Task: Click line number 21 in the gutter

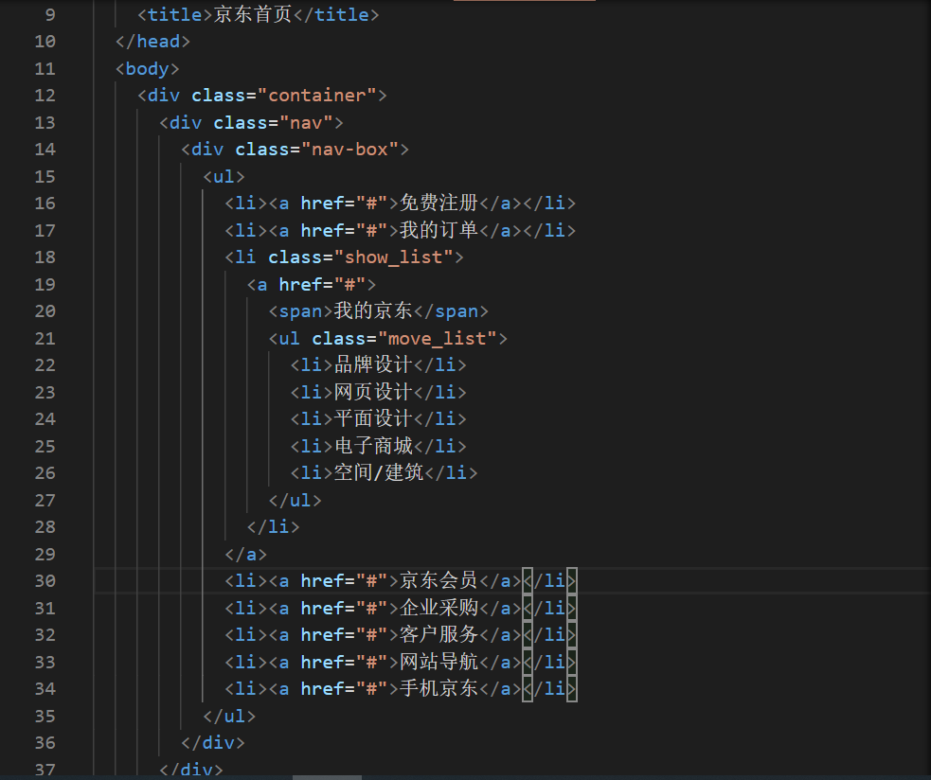Action: point(45,338)
